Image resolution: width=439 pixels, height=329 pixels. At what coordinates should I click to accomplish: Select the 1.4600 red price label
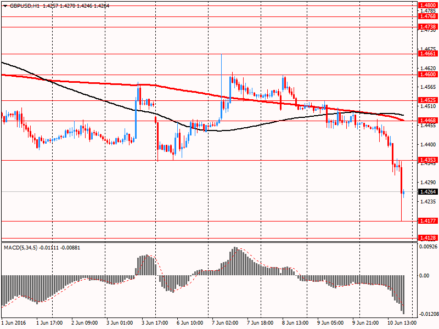[x=427, y=74]
